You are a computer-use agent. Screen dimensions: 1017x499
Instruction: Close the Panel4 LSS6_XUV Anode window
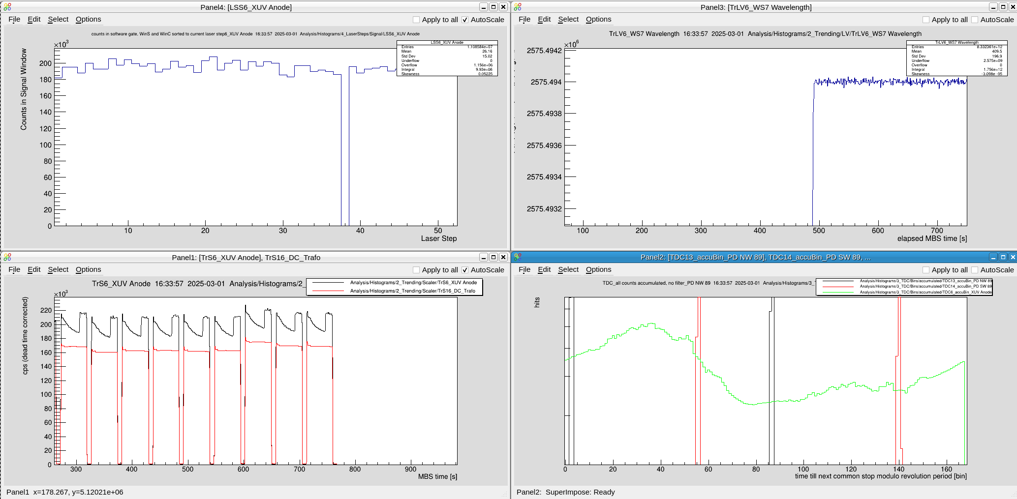pos(503,7)
